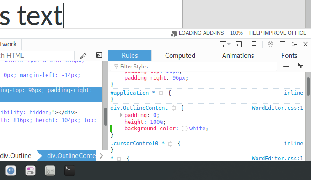Click the background-color property name
Image resolution: width=311 pixels, height=180 pixels.
[150, 129]
